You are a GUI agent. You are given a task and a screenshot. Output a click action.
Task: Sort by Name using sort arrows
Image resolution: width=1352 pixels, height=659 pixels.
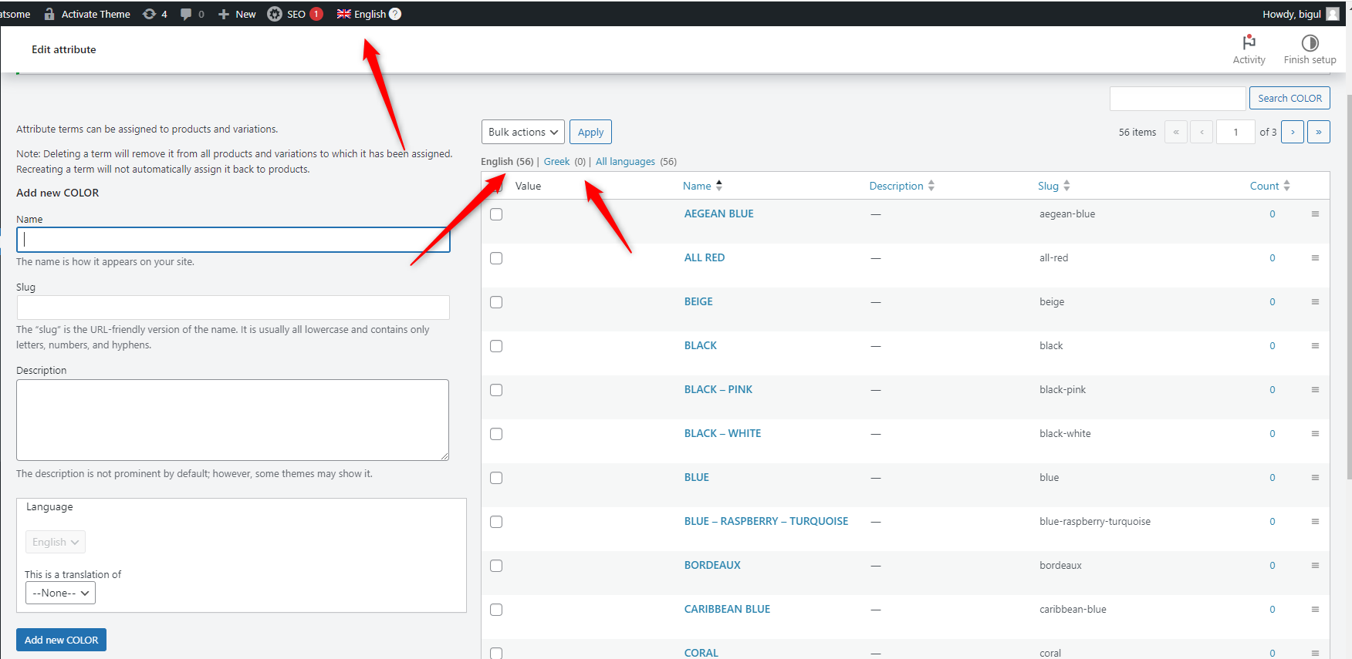(x=719, y=186)
